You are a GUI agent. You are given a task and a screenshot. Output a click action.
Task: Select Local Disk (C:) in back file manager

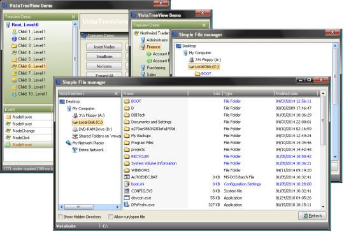pyautogui.click(x=204, y=67)
